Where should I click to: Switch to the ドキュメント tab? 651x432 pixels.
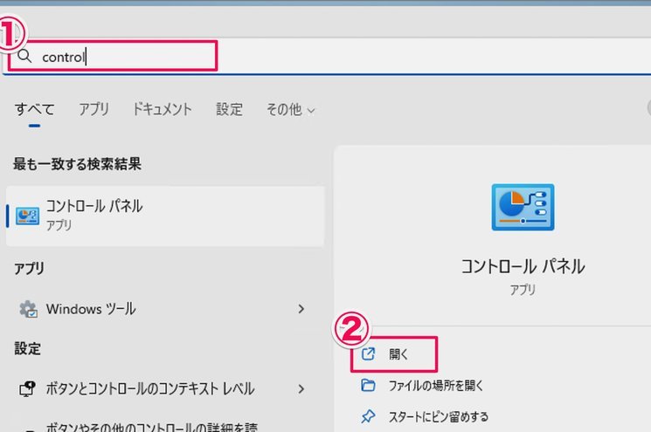coord(162,109)
